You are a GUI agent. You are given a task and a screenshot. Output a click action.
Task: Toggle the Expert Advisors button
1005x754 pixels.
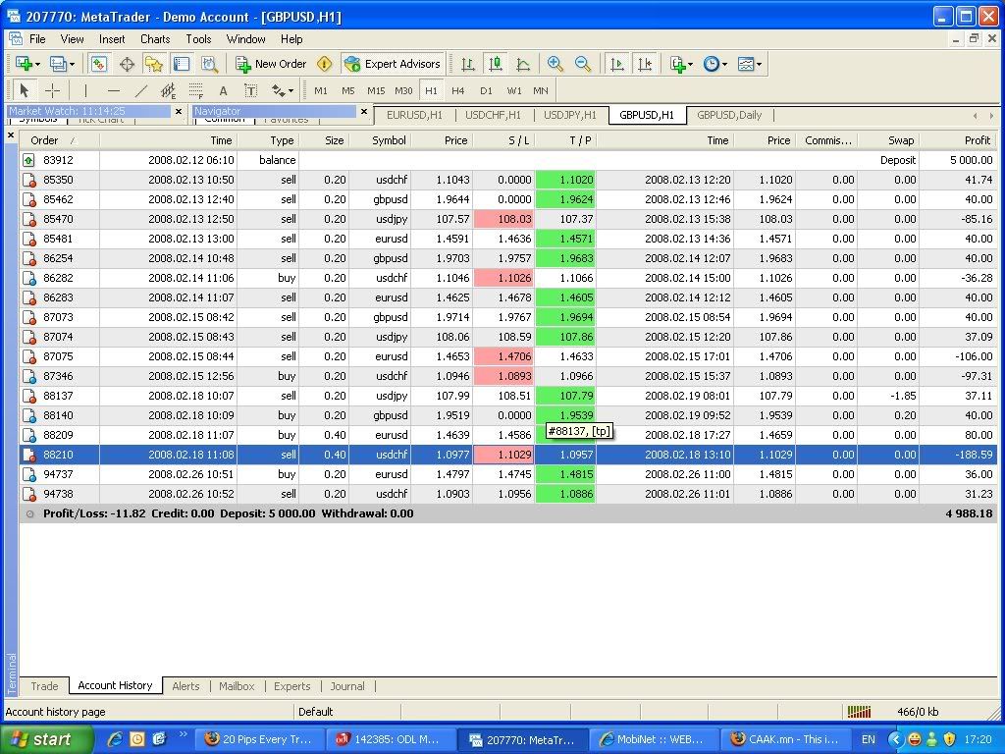tap(393, 64)
